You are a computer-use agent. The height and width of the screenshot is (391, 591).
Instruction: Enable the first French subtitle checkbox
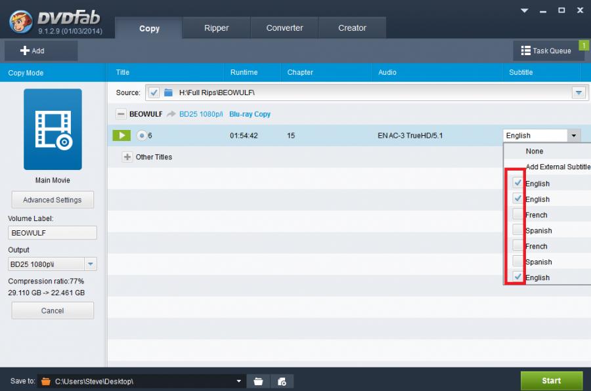pyautogui.click(x=517, y=215)
